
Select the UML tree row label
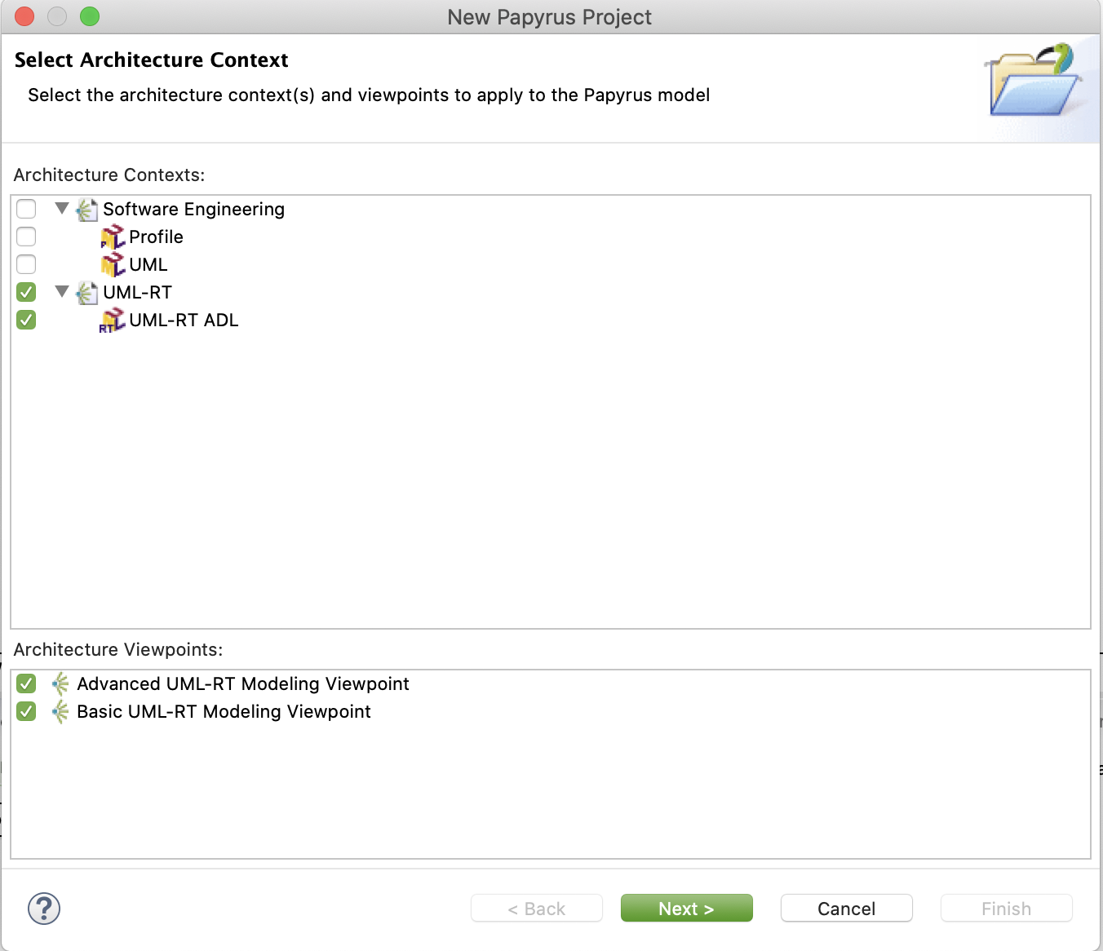coord(148,265)
